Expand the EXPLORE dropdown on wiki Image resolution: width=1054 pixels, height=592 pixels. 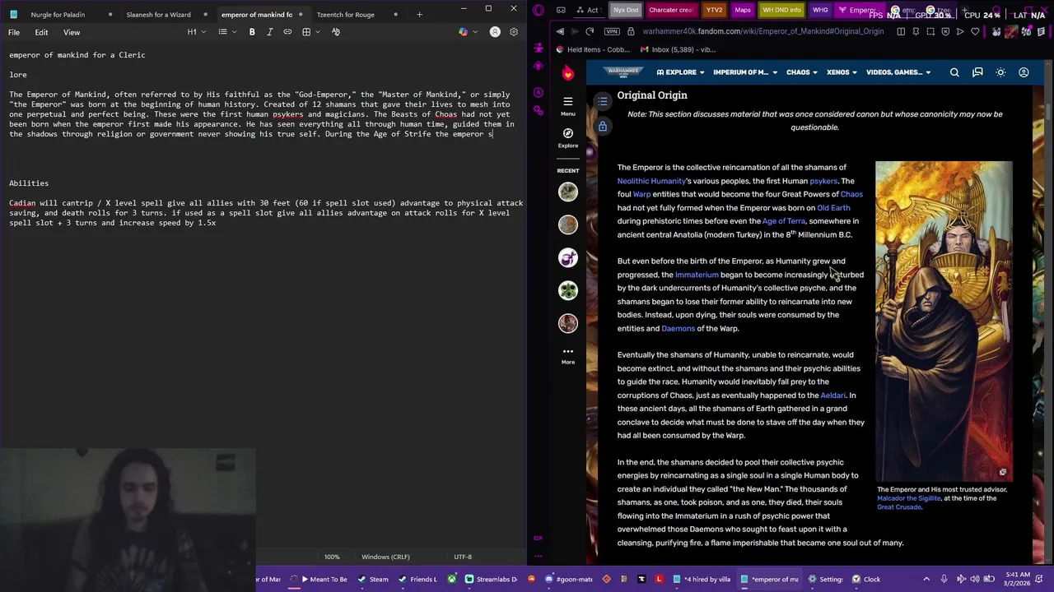pyautogui.click(x=680, y=72)
